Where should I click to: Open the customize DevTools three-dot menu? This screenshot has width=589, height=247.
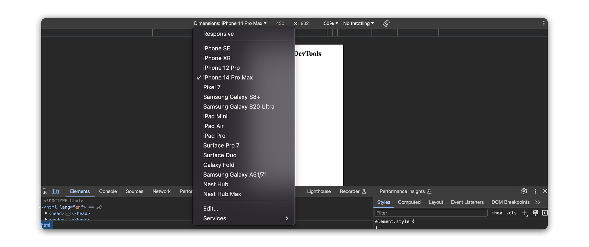pos(535,191)
